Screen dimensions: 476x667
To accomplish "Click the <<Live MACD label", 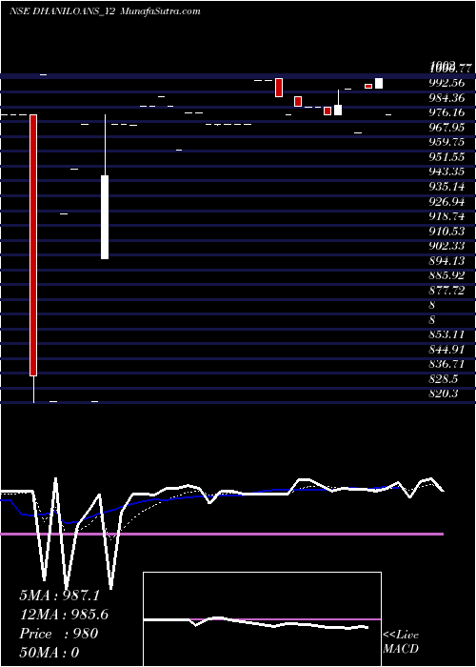I will [401, 642].
